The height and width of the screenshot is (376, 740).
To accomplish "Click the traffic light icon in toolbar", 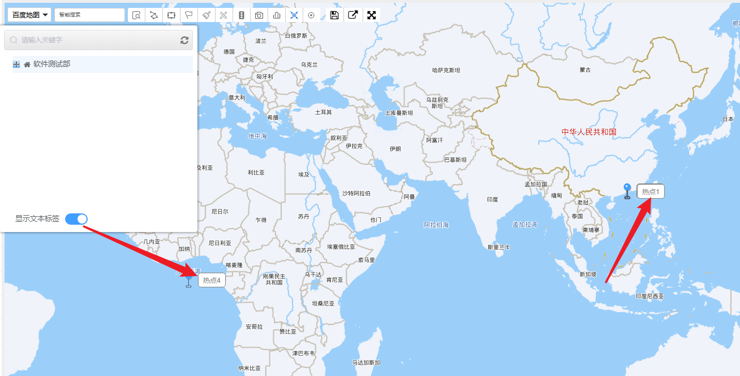I will coord(242,15).
